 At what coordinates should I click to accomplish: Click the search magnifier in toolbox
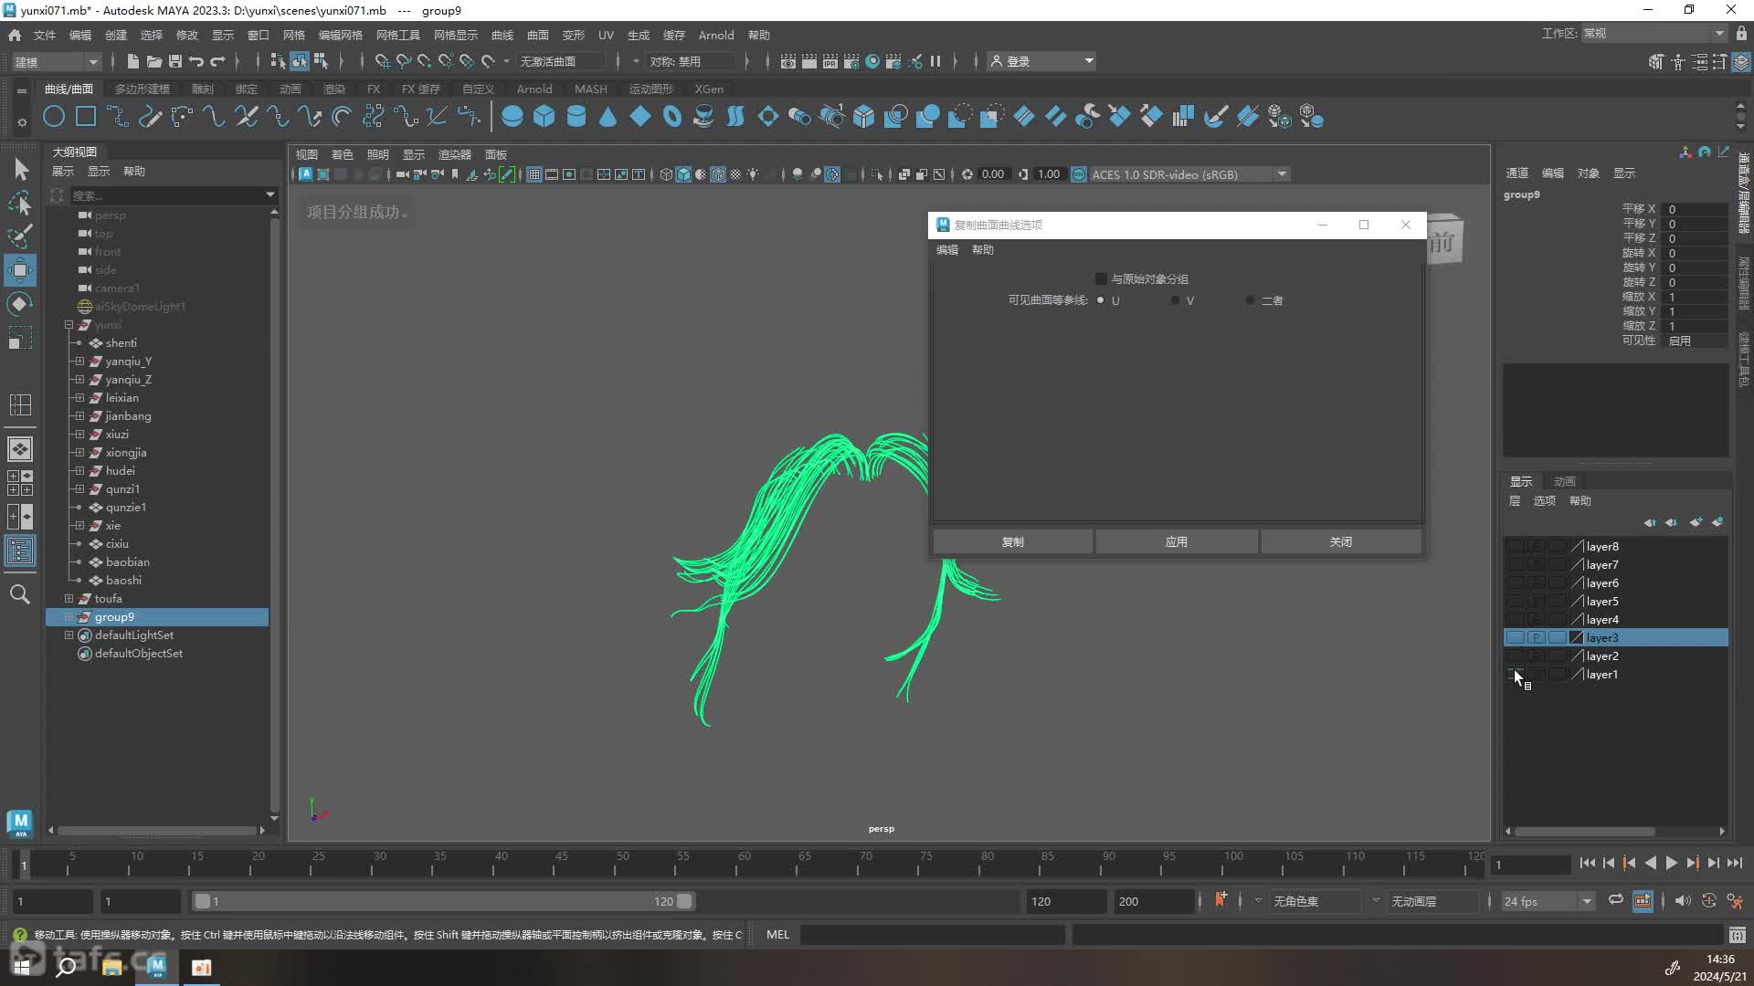point(19,594)
